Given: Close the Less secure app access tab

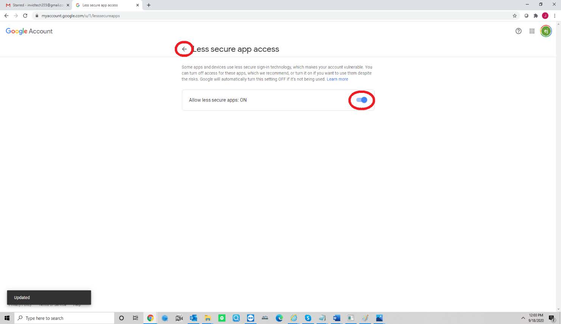Looking at the screenshot, I should coord(138,5).
